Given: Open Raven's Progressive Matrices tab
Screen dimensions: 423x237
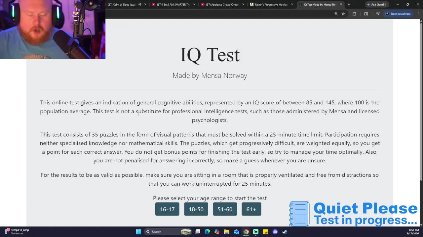Looking at the screenshot, I should (271, 5).
